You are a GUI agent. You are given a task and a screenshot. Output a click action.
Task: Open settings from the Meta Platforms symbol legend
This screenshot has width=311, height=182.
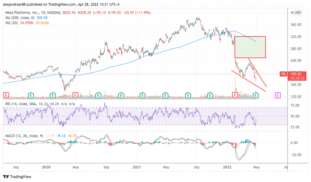coord(30,13)
